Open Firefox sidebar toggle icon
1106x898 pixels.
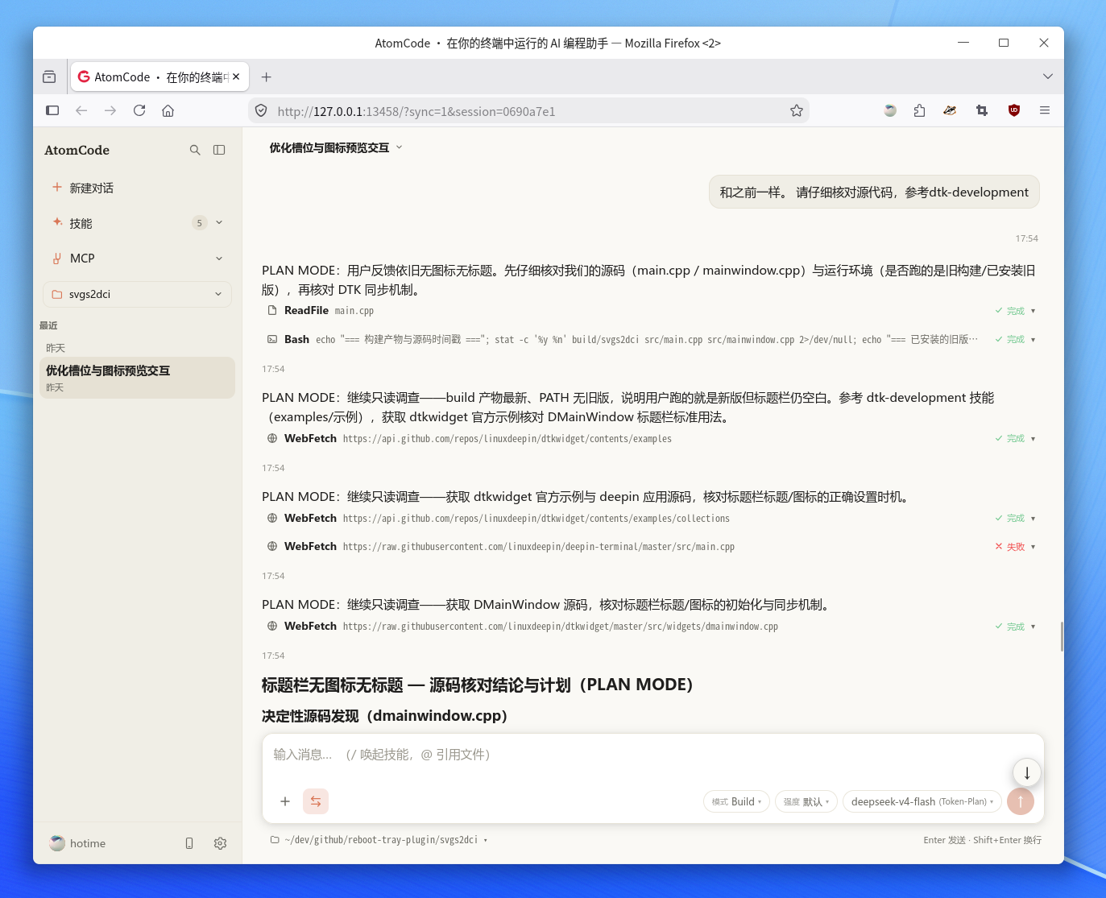[52, 110]
